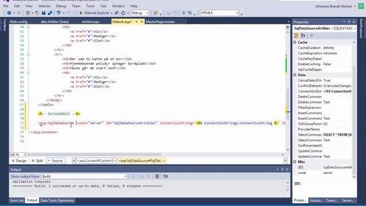
Task: Click the Save floppy-disk icon
Action: tap(43, 13)
